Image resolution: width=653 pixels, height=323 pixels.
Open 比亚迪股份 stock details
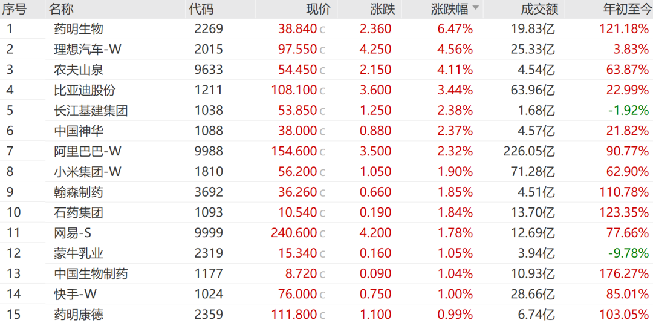85,90
